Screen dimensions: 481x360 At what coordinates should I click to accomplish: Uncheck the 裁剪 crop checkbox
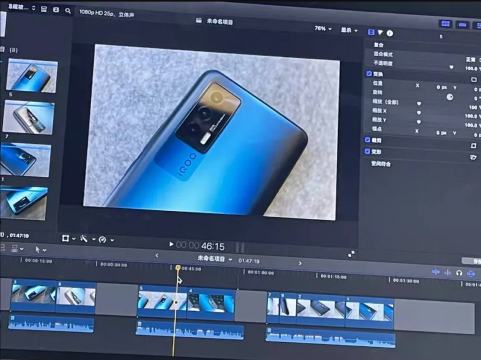367,140
